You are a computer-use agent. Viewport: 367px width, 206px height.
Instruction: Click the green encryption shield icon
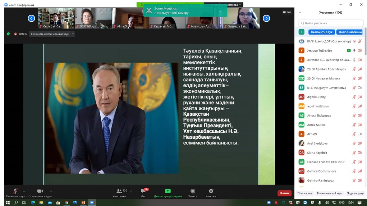click(x=8, y=34)
